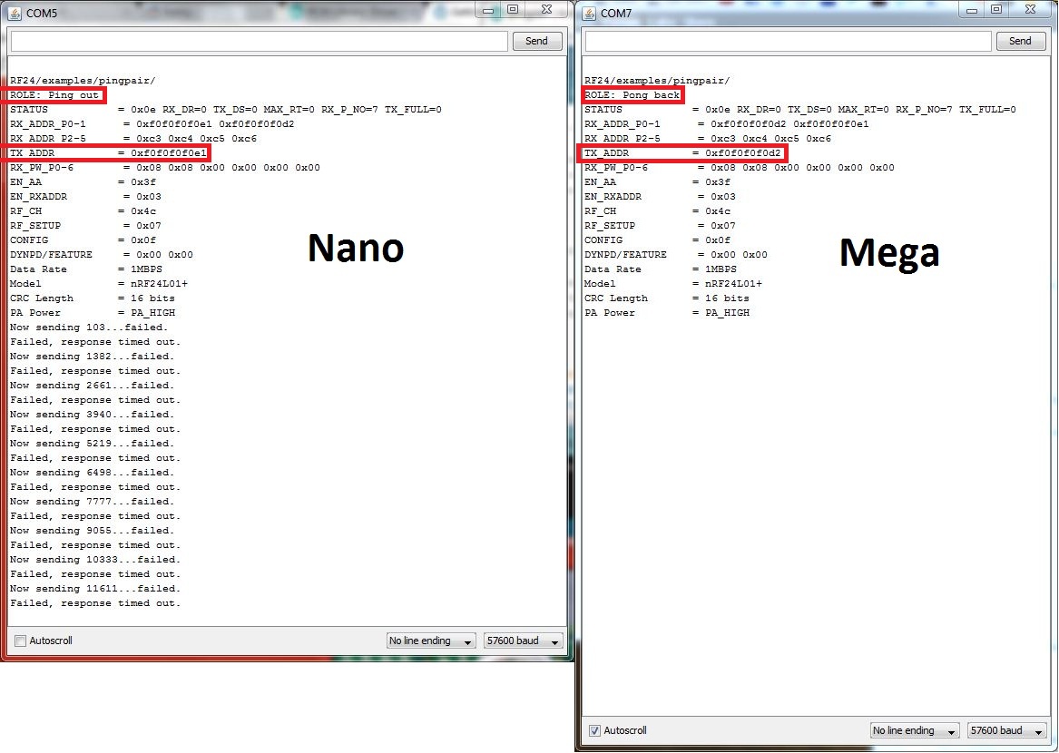Screen dimensions: 1059x753
Task: Click the Send button in COM5 window
Action: [537, 41]
